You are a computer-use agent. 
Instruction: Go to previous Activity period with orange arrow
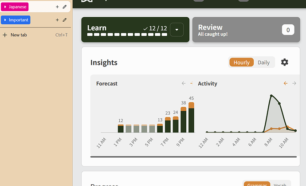(286, 83)
